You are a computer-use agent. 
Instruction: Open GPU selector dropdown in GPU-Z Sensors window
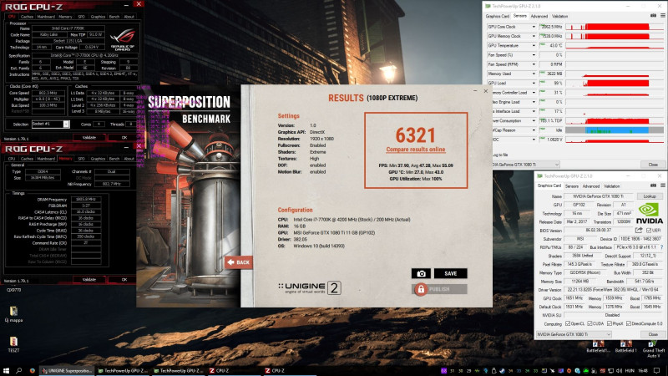tap(526, 165)
